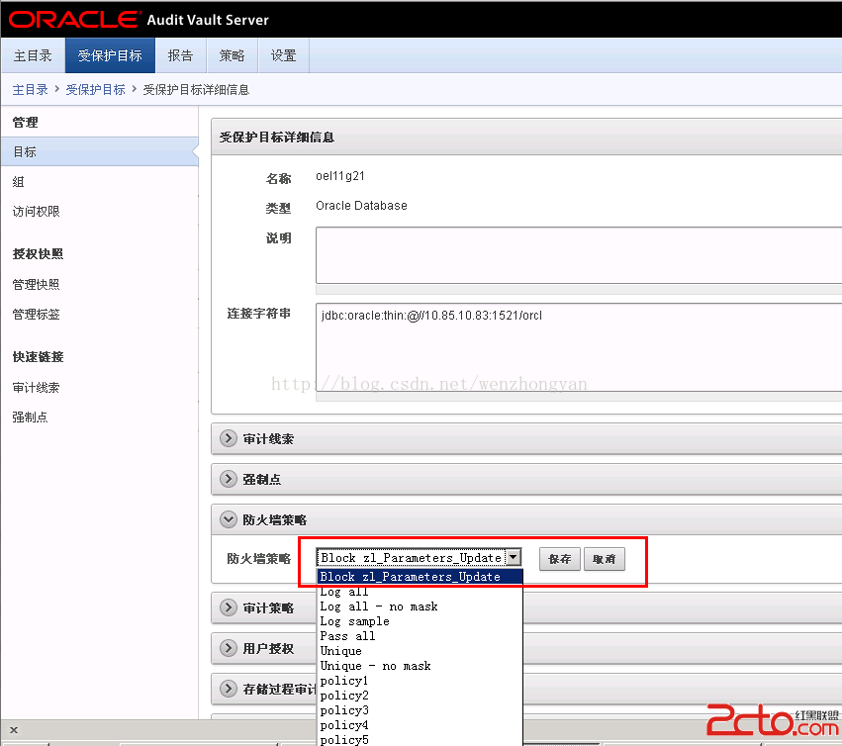This screenshot has height=746, width=842.
Task: Select policy3 from the list
Action: coord(420,710)
